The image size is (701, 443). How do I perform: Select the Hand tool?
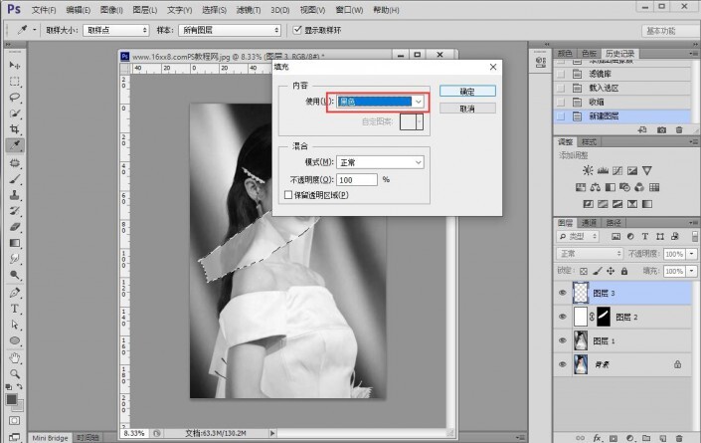[x=15, y=355]
